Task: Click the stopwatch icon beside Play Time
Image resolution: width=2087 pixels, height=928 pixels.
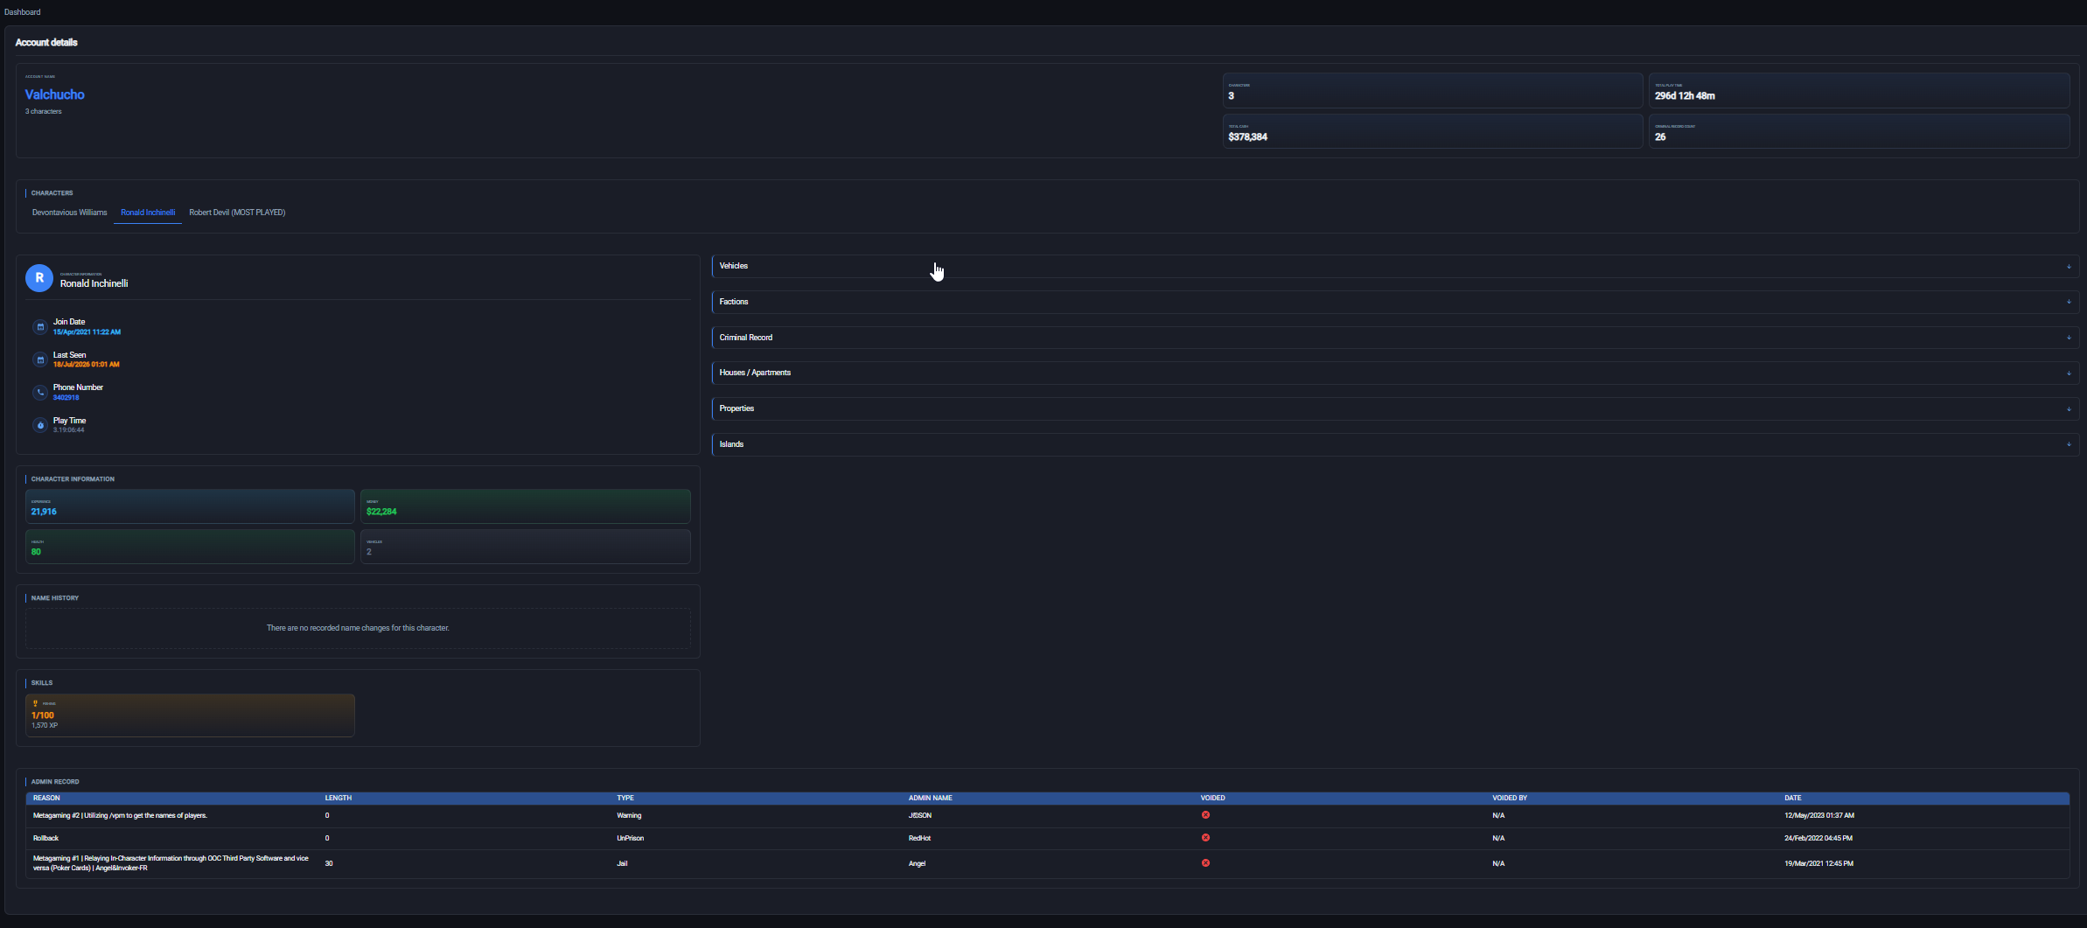Action: coord(39,425)
